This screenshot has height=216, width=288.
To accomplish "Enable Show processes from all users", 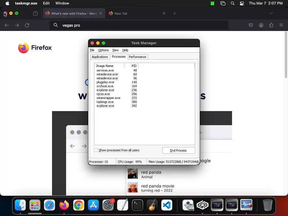I will (x=96, y=150).
